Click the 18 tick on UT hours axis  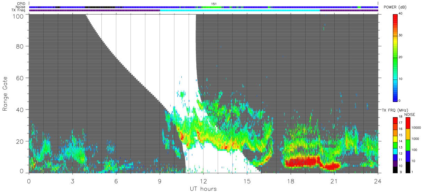pos(290,181)
